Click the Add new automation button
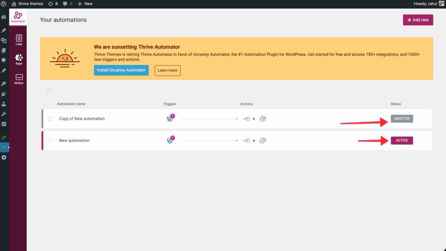 coord(418,20)
